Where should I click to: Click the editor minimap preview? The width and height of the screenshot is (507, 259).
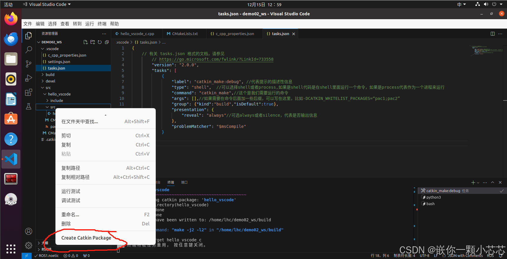(x=486, y=50)
